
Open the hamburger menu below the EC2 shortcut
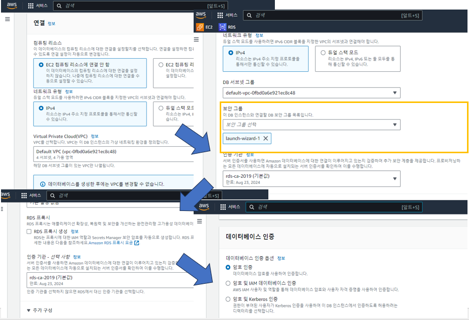(x=196, y=40)
